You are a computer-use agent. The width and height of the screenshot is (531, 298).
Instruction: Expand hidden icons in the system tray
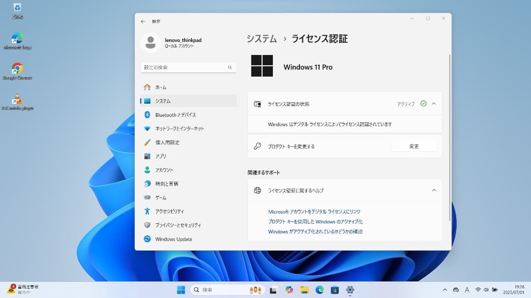pyautogui.click(x=444, y=290)
